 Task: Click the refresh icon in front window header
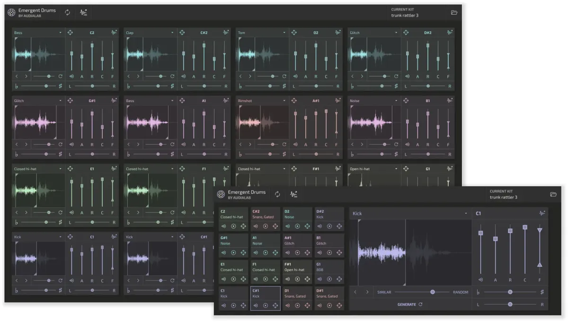click(277, 194)
